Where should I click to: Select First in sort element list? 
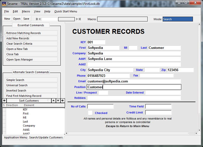pos(26,113)
